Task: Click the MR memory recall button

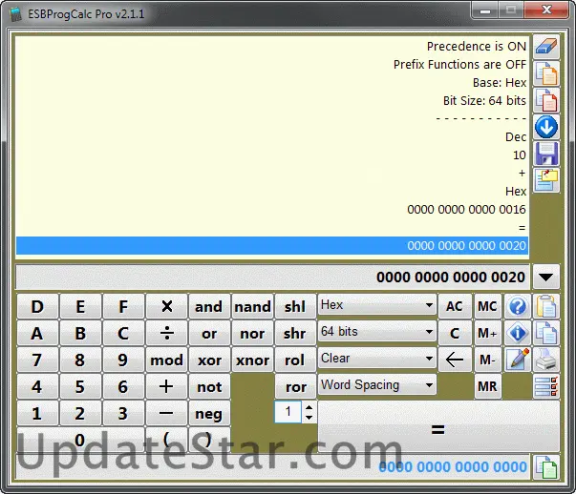Action: 487,386
